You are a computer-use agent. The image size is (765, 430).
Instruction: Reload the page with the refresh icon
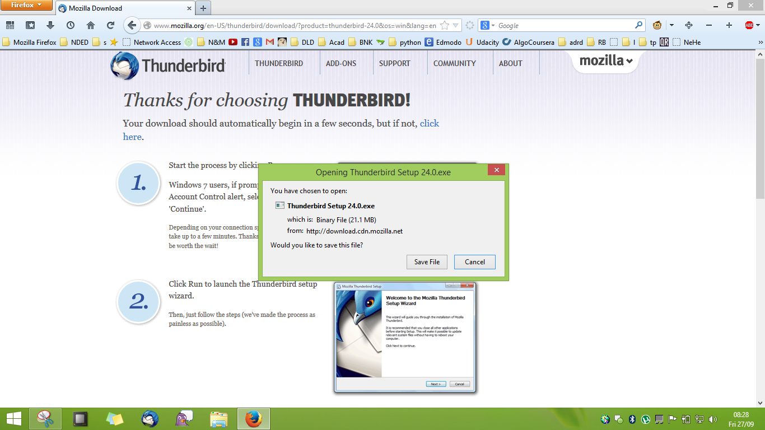pos(111,25)
